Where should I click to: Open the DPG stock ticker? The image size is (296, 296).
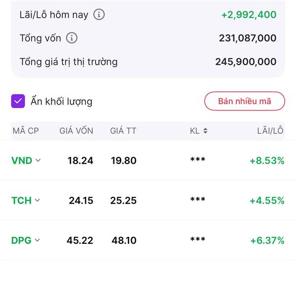[x=21, y=240]
